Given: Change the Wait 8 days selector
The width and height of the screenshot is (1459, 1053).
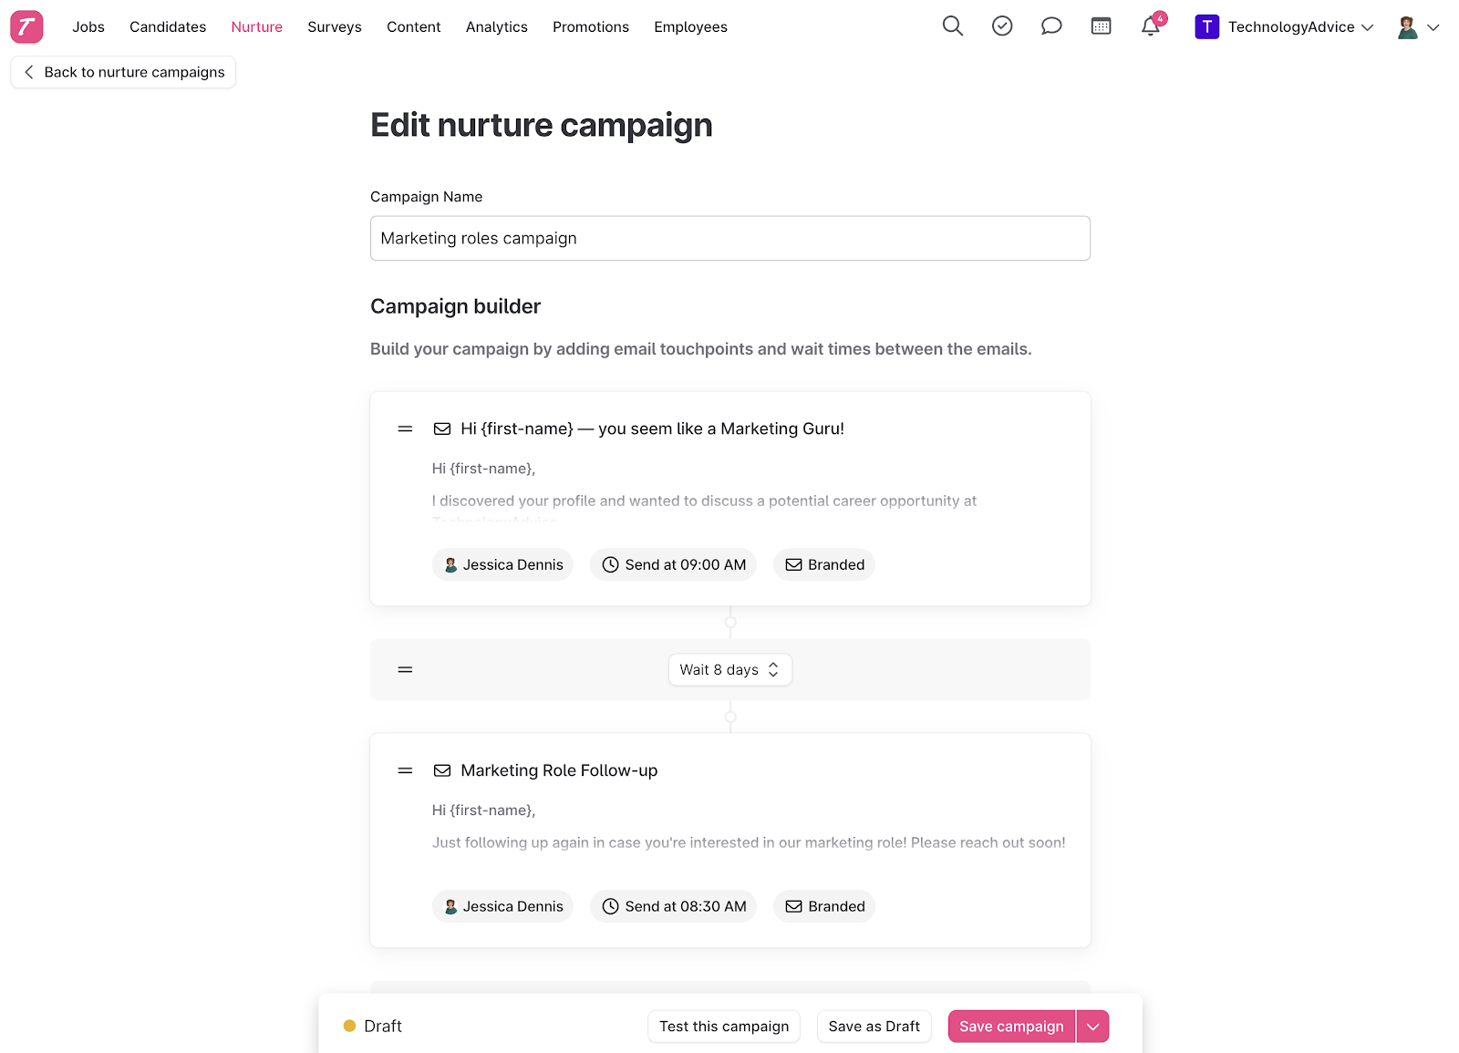Looking at the screenshot, I should [x=729, y=669].
